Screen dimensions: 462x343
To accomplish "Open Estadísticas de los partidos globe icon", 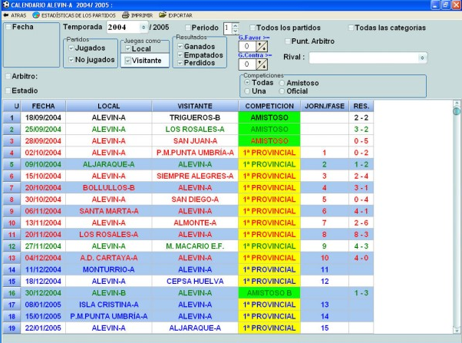I will click(x=36, y=15).
